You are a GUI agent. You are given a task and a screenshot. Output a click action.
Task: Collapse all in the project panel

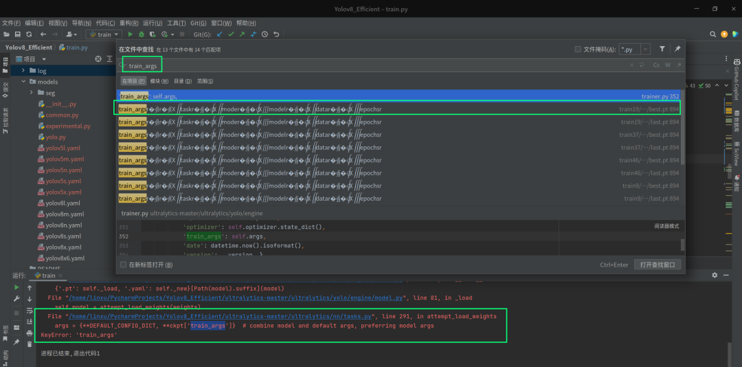[x=109, y=59]
